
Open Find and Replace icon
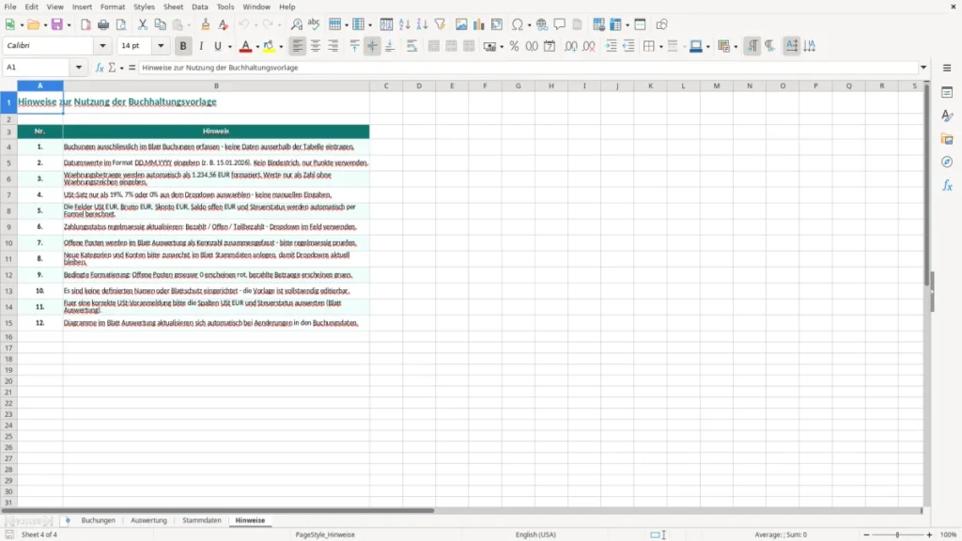(296, 24)
